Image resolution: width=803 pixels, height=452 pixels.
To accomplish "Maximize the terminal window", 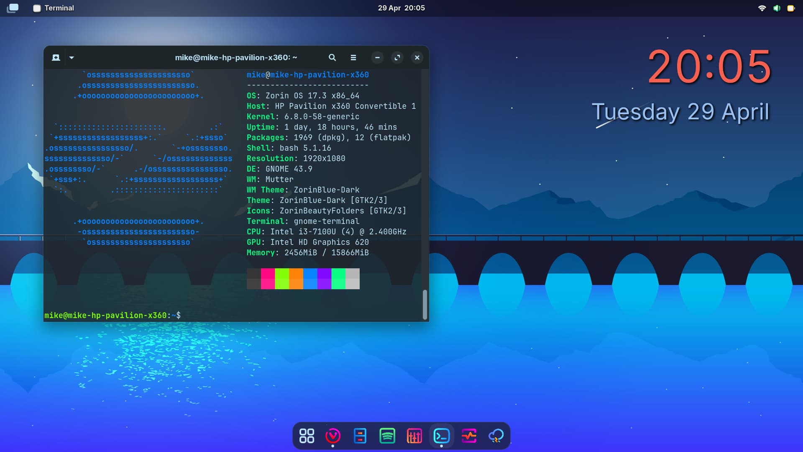I will (397, 58).
